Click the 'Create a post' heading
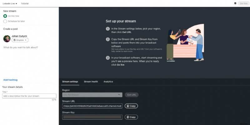Image resolution: width=250 pixels, height=125 pixels. coord(11,29)
